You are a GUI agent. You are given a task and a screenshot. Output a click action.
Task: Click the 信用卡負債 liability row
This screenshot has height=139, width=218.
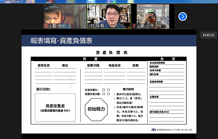(167, 71)
